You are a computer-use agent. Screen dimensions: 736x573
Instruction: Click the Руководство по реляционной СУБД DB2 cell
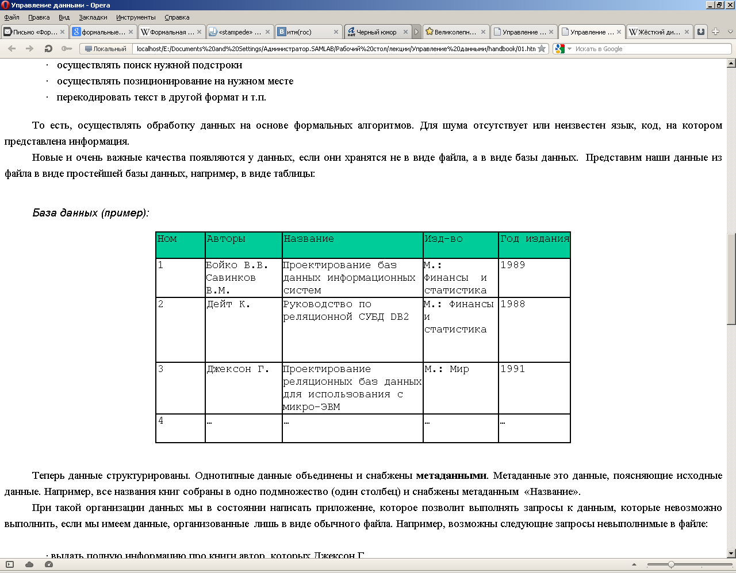pos(352,330)
